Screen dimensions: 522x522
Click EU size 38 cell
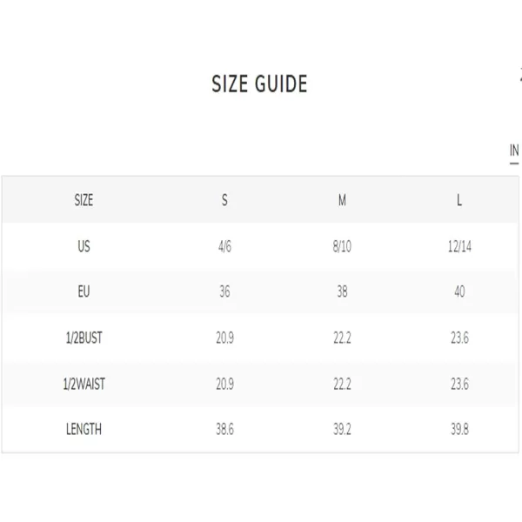[342, 291]
